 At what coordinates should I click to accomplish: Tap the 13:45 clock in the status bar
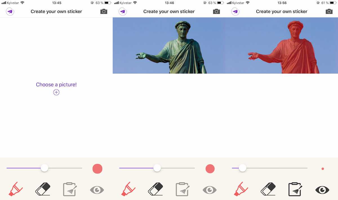click(57, 3)
